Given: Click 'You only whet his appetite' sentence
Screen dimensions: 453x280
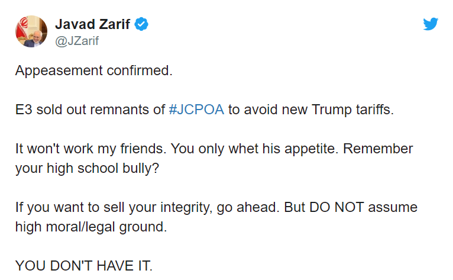Looking at the screenshot, I should 254,149.
